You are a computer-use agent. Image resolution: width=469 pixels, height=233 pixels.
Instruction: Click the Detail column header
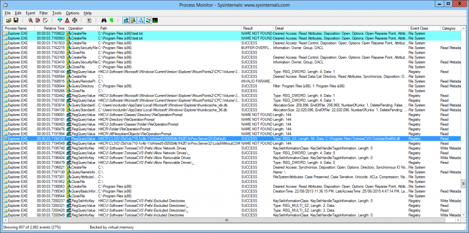[341, 28]
